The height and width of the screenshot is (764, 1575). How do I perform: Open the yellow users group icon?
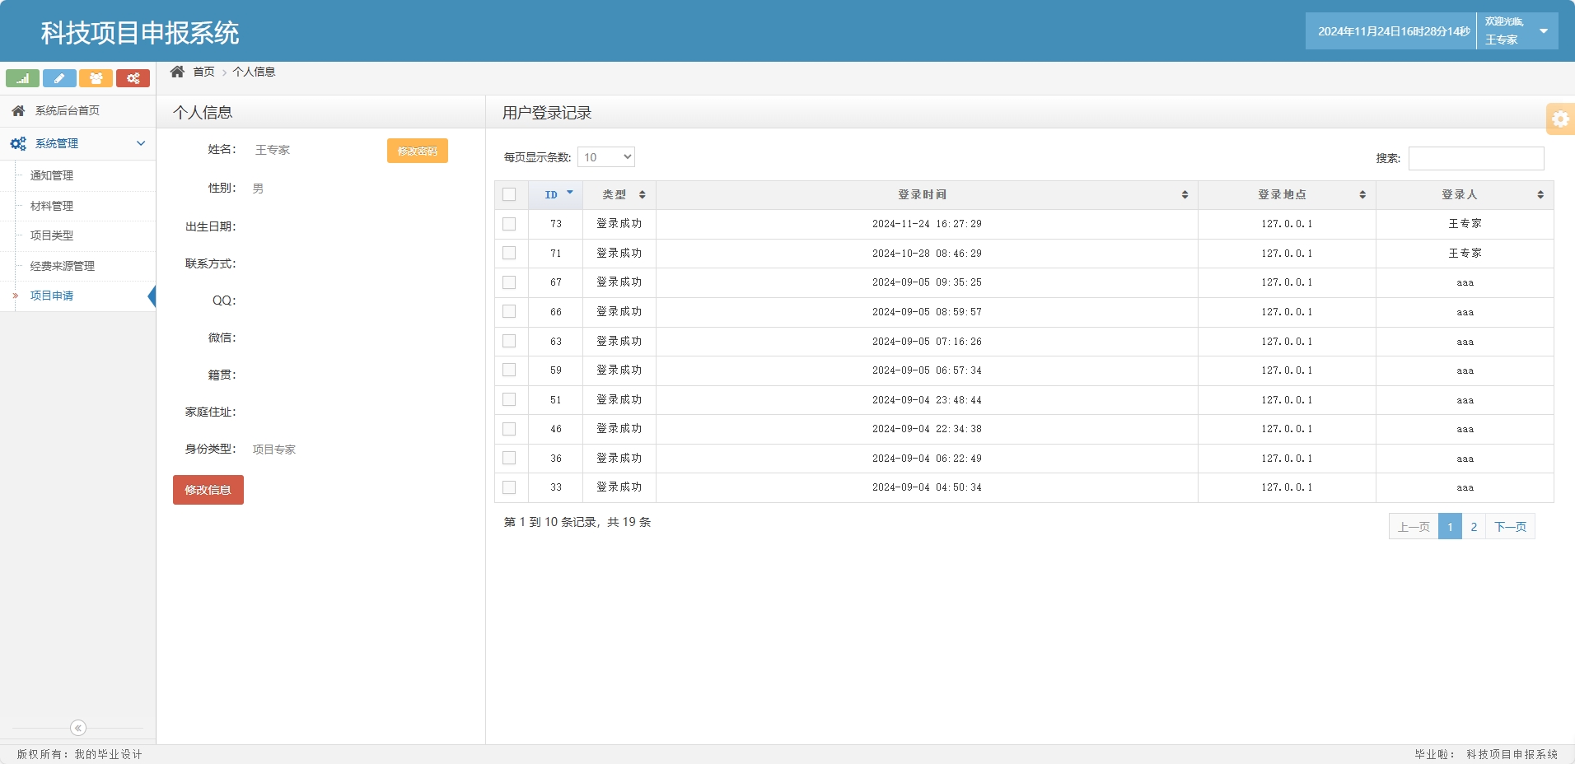tap(96, 77)
